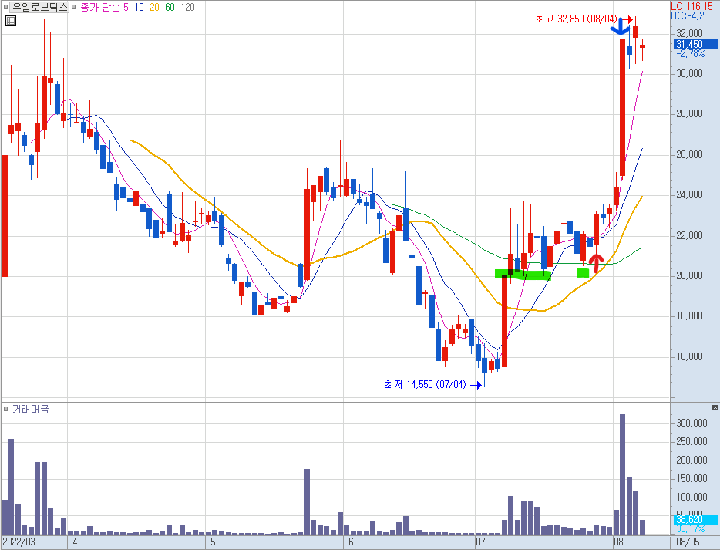Select the gray 120-day MA label
720x550 pixels.
(188, 7)
